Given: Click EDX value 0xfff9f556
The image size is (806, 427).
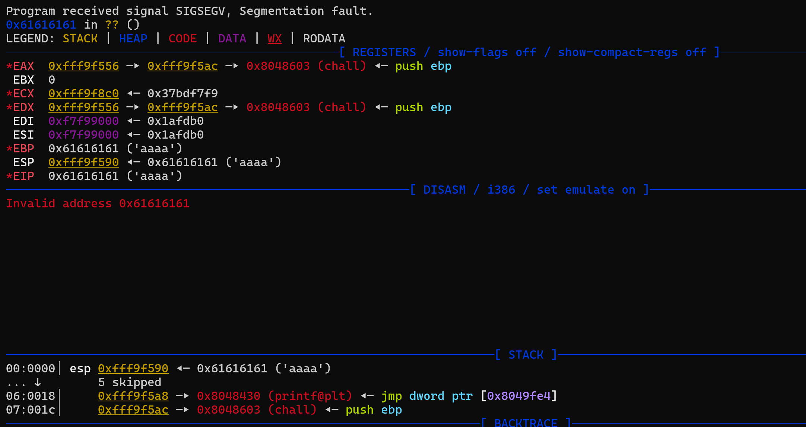Looking at the screenshot, I should click(x=84, y=107).
